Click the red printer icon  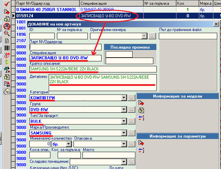[7, 26]
